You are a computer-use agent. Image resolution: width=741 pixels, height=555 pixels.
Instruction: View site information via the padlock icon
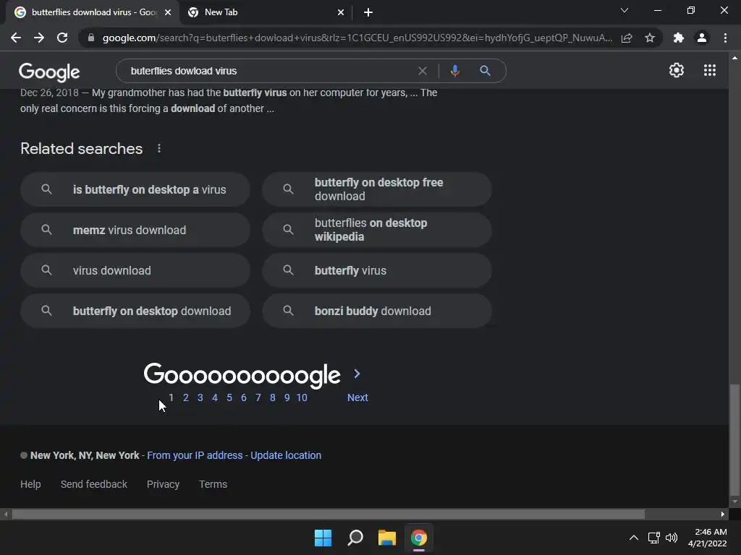tap(90, 38)
